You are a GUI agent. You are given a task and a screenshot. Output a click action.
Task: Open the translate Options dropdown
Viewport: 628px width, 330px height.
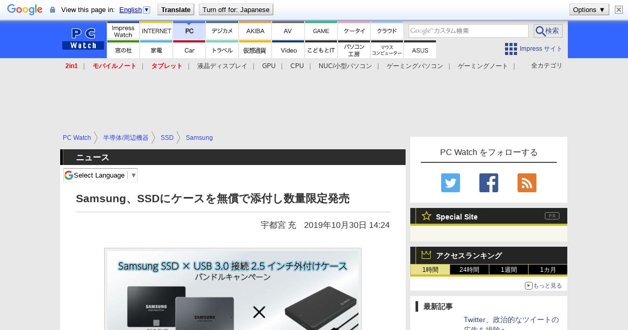[589, 9]
